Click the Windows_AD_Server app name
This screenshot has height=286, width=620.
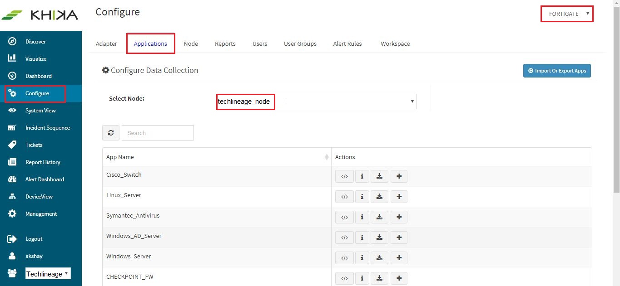(x=134, y=236)
